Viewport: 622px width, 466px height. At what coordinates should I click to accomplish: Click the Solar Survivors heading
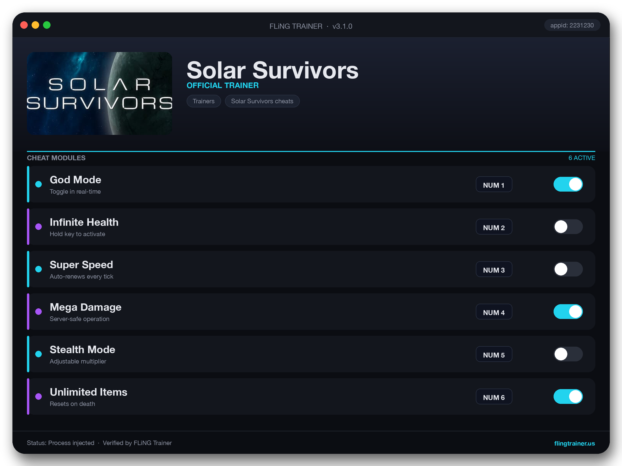(x=272, y=70)
